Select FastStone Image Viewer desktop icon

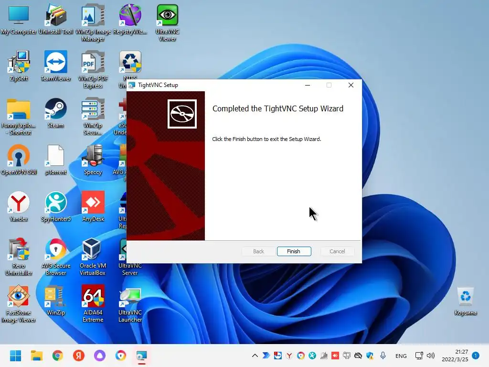click(19, 304)
